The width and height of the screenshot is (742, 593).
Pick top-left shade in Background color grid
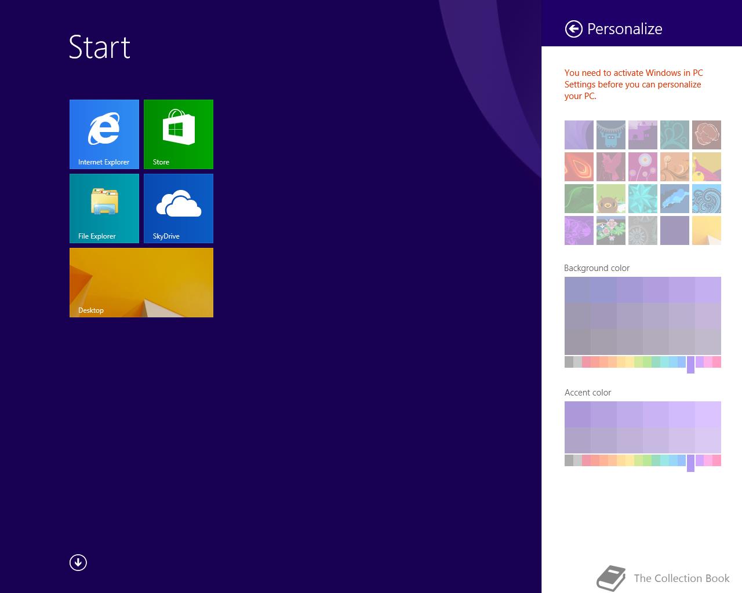577,290
